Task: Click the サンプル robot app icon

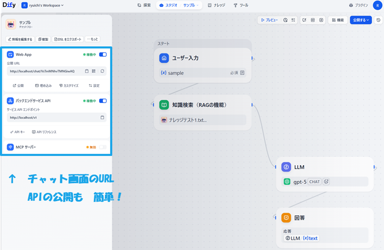Action: click(x=11, y=24)
